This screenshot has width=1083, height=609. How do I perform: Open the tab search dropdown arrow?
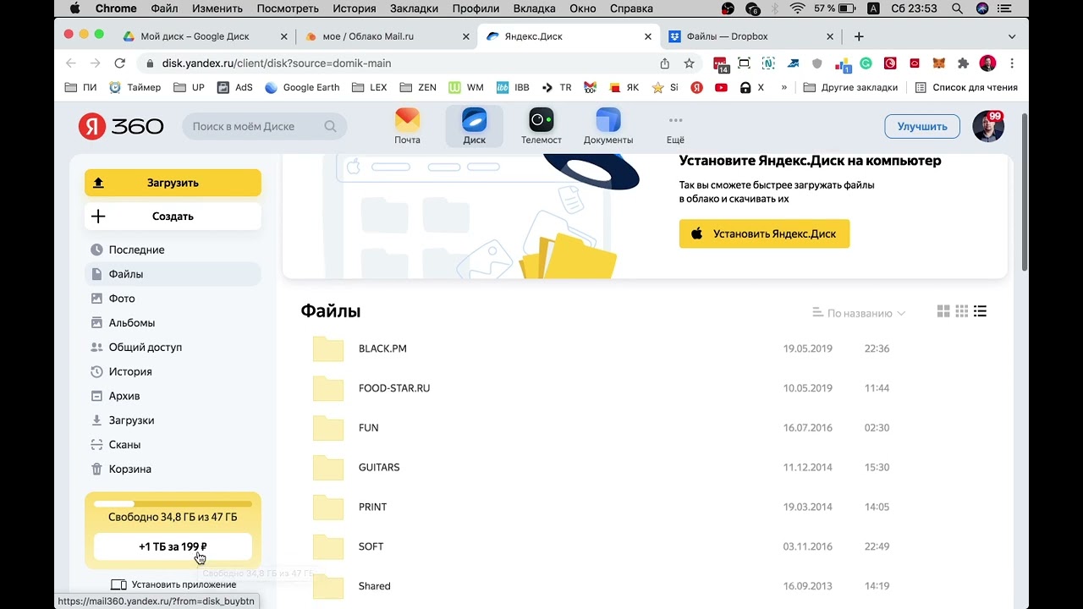1012,36
